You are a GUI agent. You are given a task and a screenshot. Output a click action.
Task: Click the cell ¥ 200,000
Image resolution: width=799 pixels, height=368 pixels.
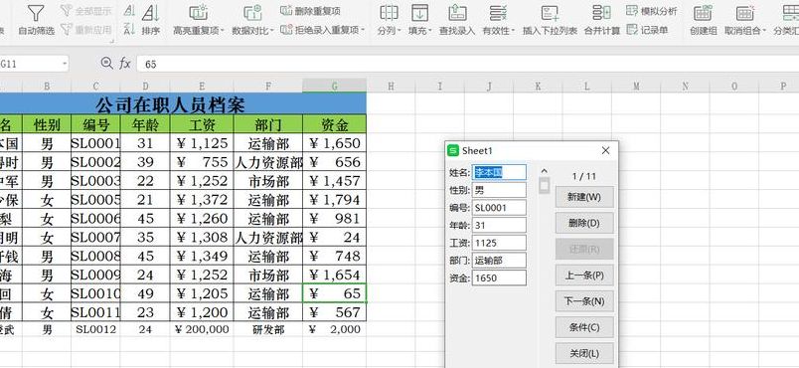pos(202,329)
